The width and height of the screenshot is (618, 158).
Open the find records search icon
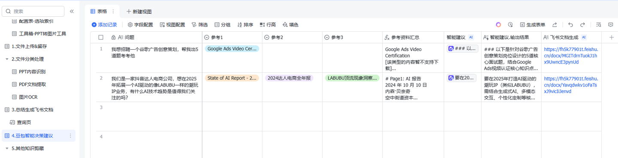[598, 25]
